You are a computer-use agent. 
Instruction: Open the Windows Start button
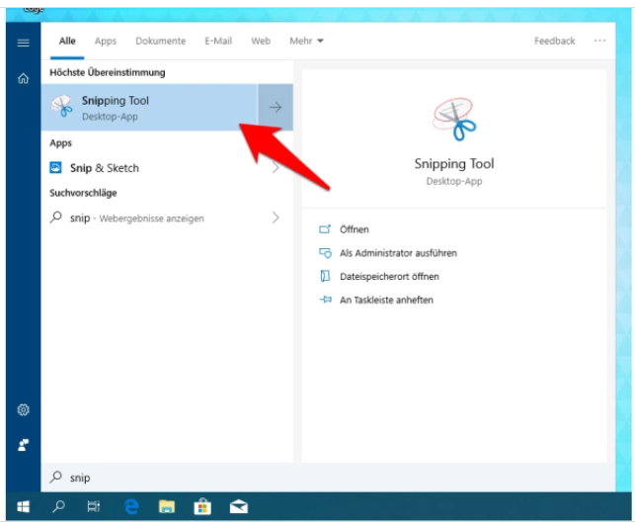click(23, 506)
